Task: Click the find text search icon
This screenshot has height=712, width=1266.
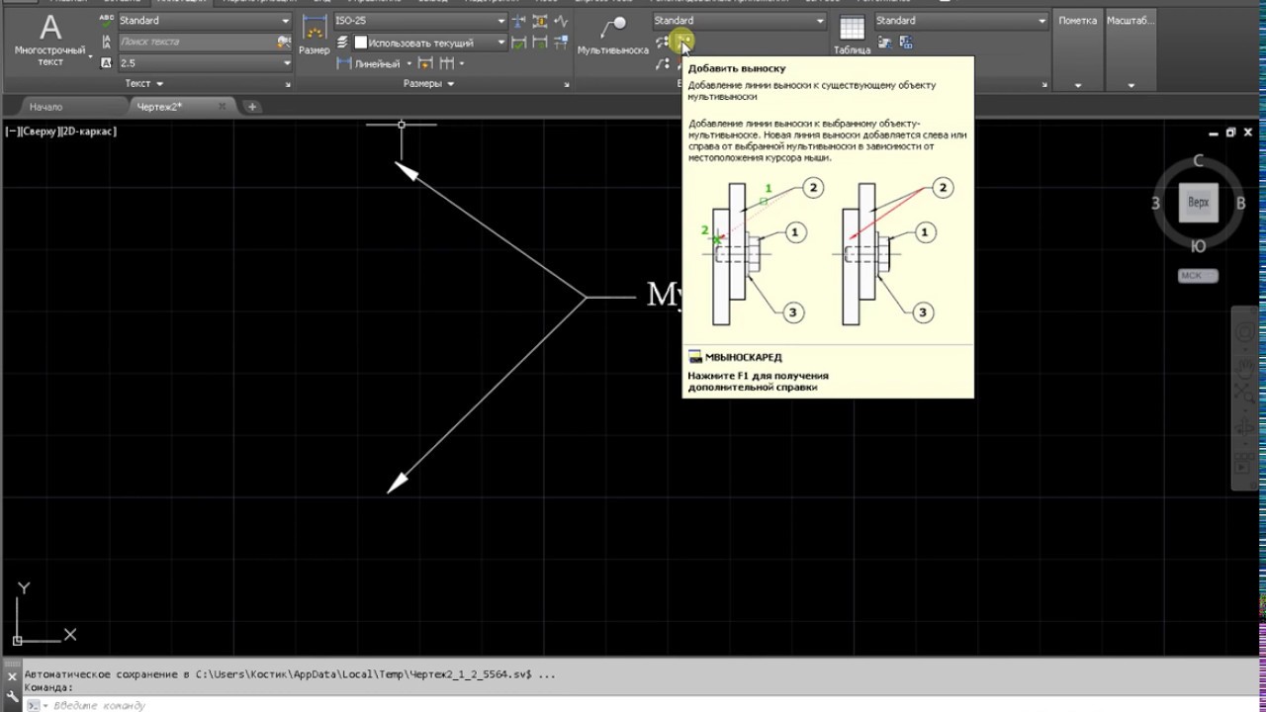Action: click(285, 42)
